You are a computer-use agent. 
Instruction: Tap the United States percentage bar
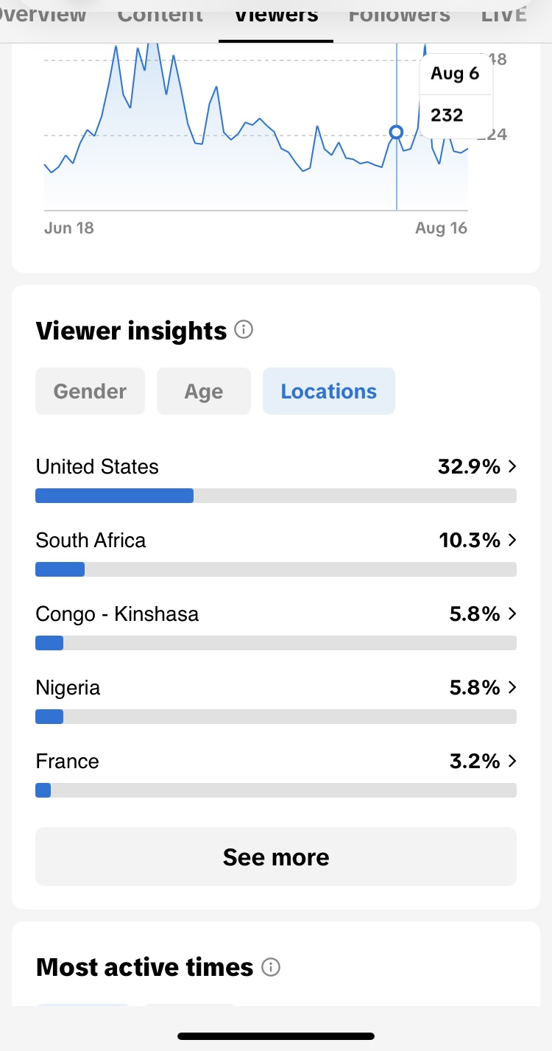(x=276, y=496)
